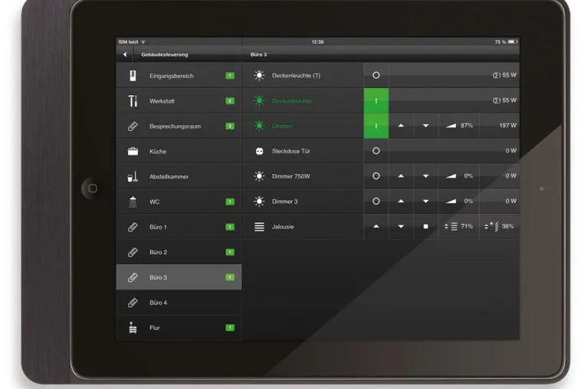584x389 pixels.
Task: Click the green Dimmer light icon
Action: pyautogui.click(x=259, y=126)
